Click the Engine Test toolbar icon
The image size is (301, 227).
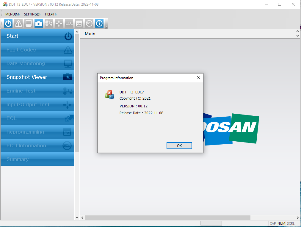49,24
